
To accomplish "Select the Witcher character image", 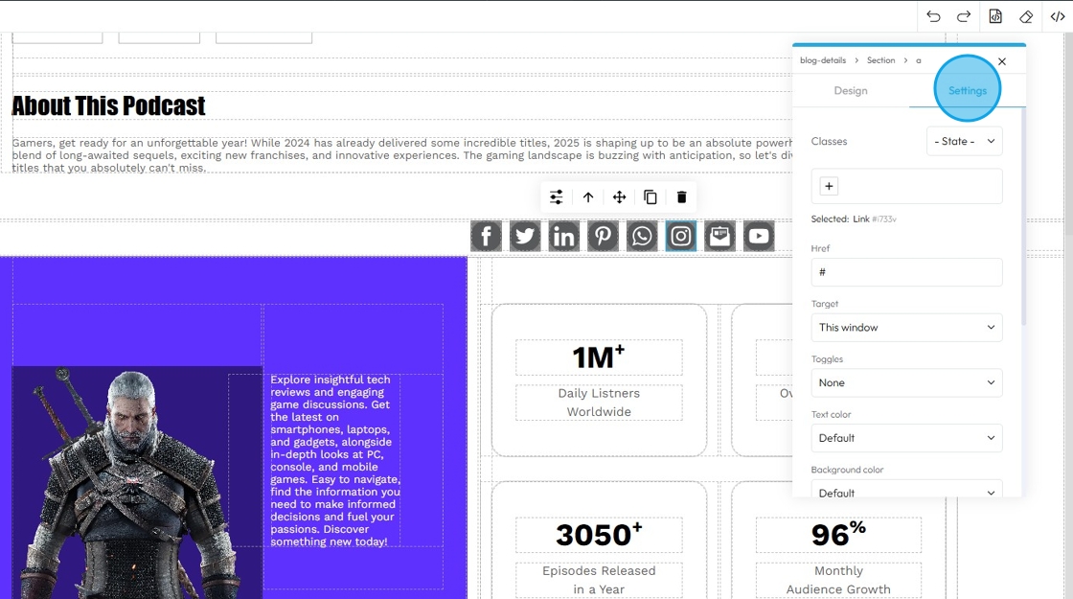I will [x=137, y=483].
